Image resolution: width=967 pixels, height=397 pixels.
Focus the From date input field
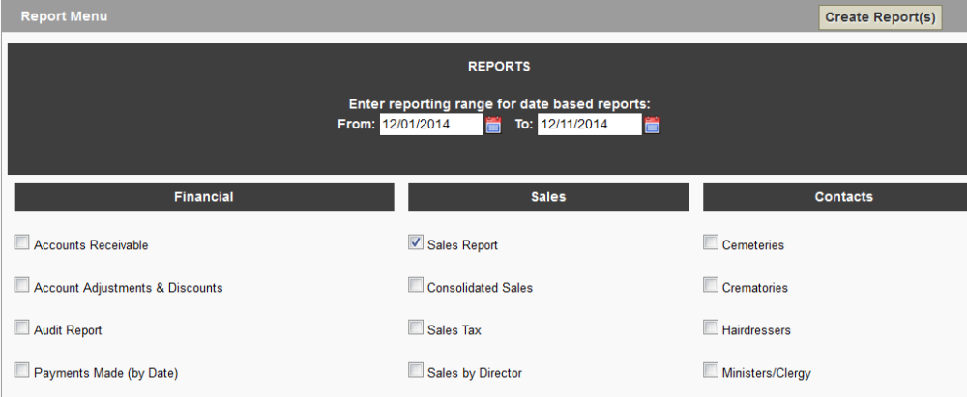[x=431, y=125]
